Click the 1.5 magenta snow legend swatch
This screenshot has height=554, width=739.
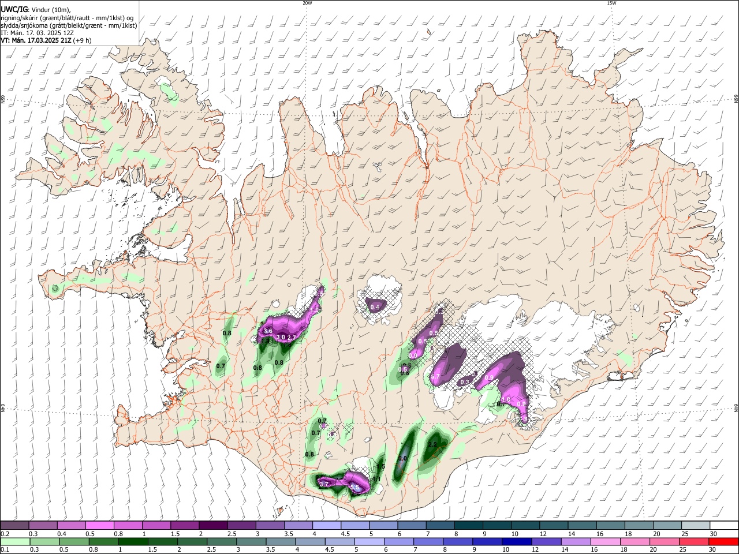coord(185,525)
